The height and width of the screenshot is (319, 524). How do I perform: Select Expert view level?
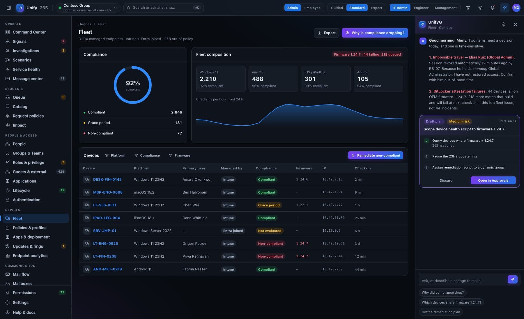(376, 8)
